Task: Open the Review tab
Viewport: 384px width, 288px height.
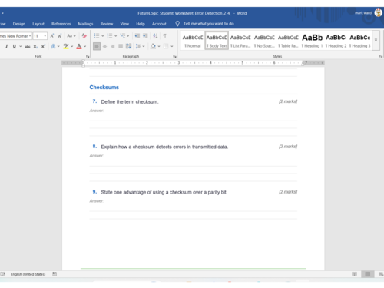Action: [107, 24]
